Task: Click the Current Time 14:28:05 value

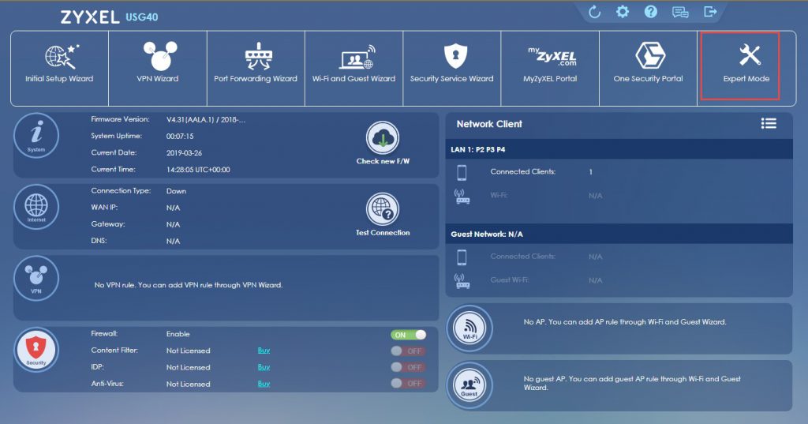Action: (198, 170)
